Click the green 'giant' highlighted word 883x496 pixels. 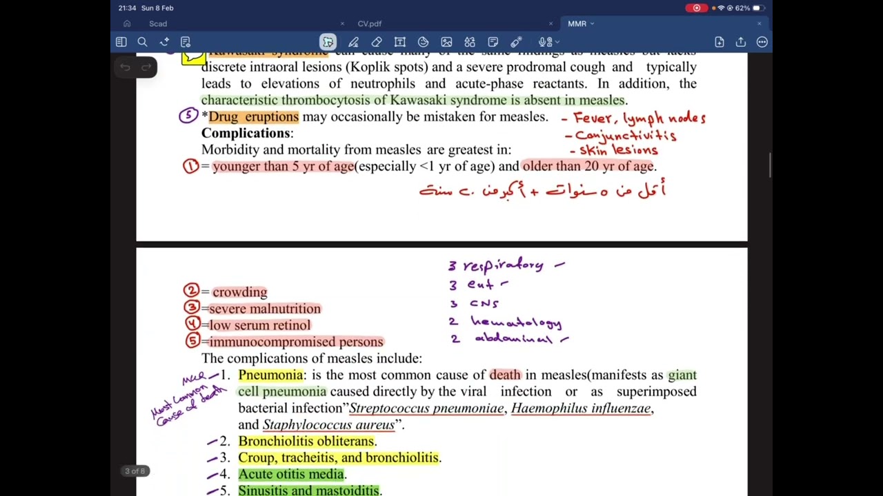click(x=682, y=375)
